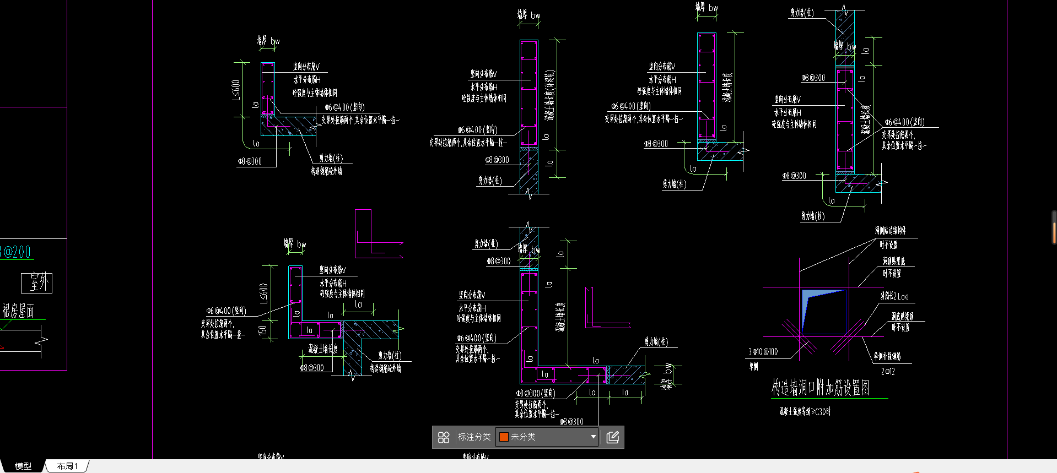Click the large cyan @200 annotation
This screenshot has width=1057, height=473.
tap(15, 252)
